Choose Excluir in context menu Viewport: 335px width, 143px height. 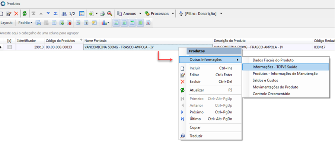[x=210, y=82]
